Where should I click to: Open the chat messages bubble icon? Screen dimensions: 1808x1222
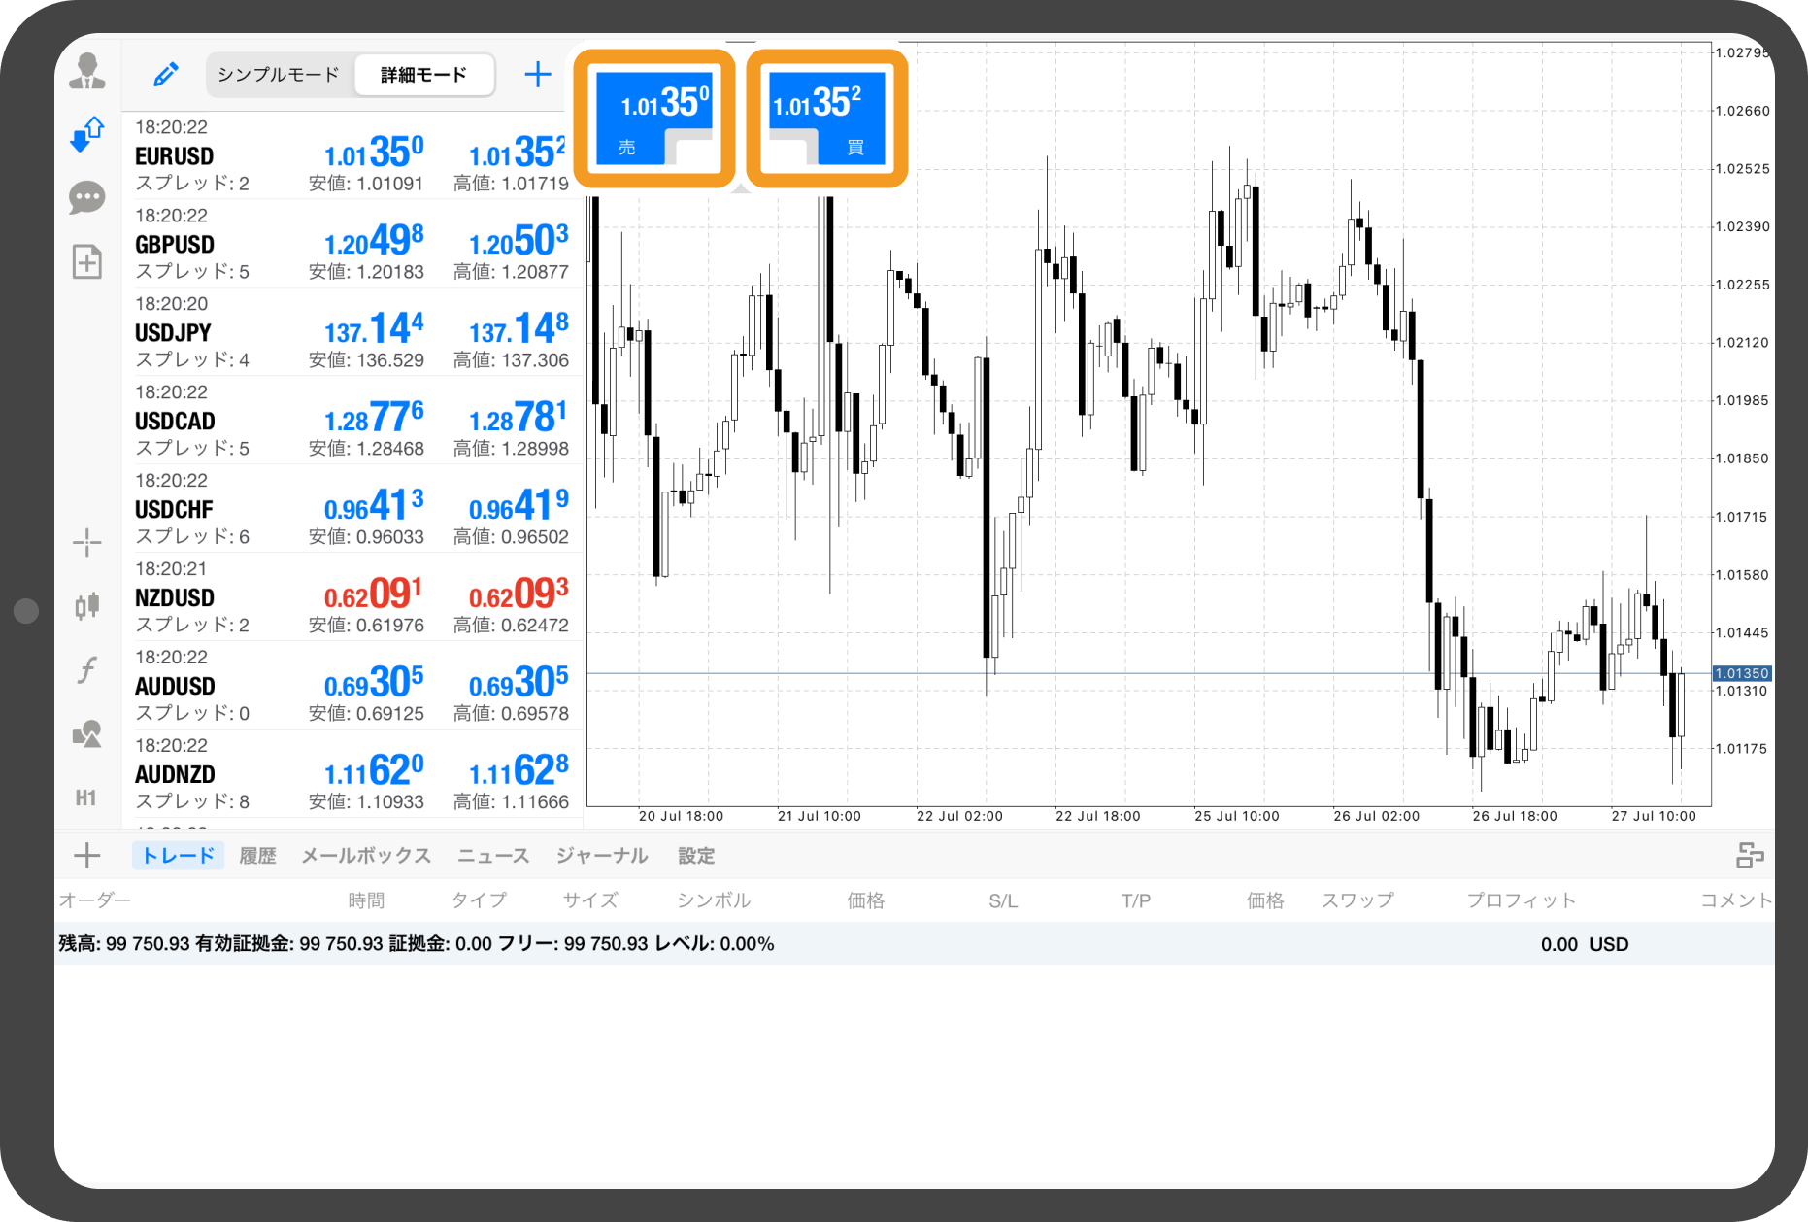click(87, 198)
